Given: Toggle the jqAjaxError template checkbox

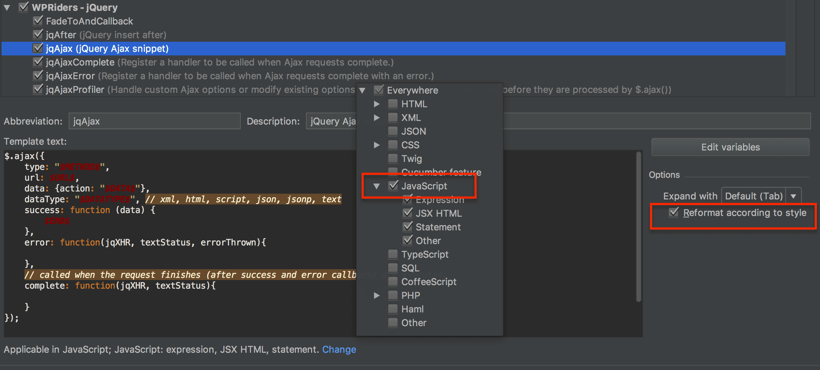Looking at the screenshot, I should (x=38, y=75).
